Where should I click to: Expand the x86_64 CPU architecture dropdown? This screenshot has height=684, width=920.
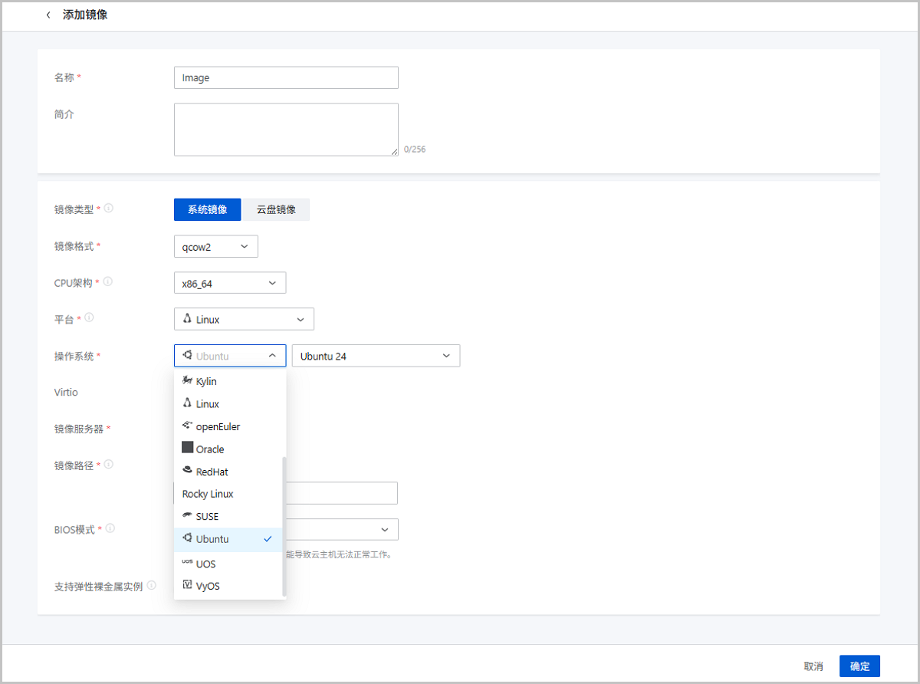[229, 283]
